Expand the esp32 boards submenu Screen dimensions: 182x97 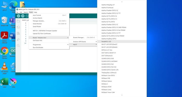pyautogui.click(x=83, y=44)
